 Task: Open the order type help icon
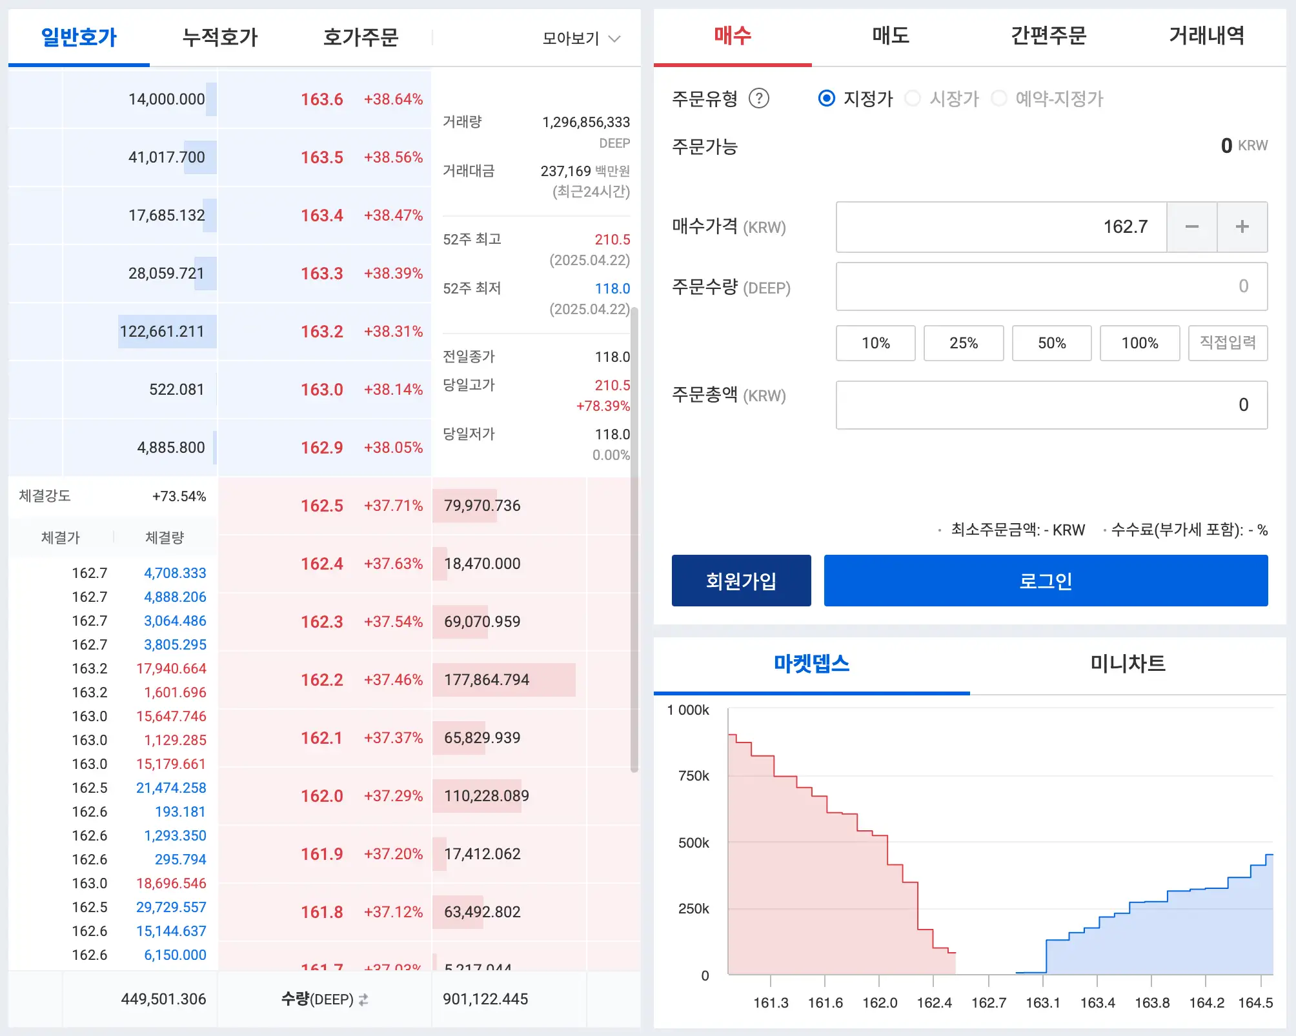coord(760,99)
